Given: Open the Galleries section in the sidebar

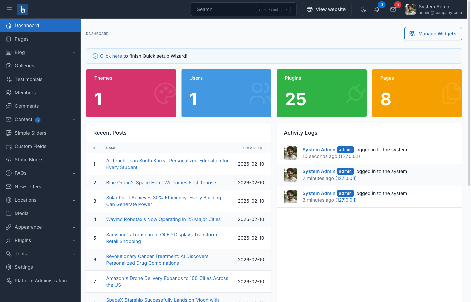Looking at the screenshot, I should pos(24,66).
